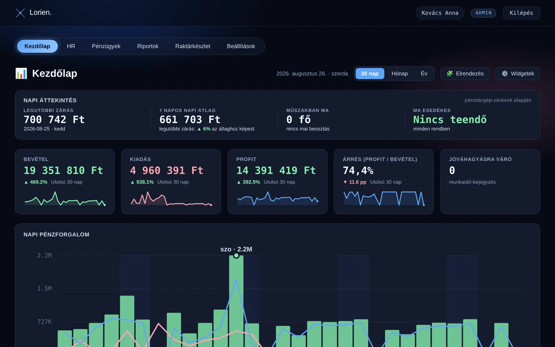Click the ADMIN role badge
555x347 pixels.
(x=484, y=13)
